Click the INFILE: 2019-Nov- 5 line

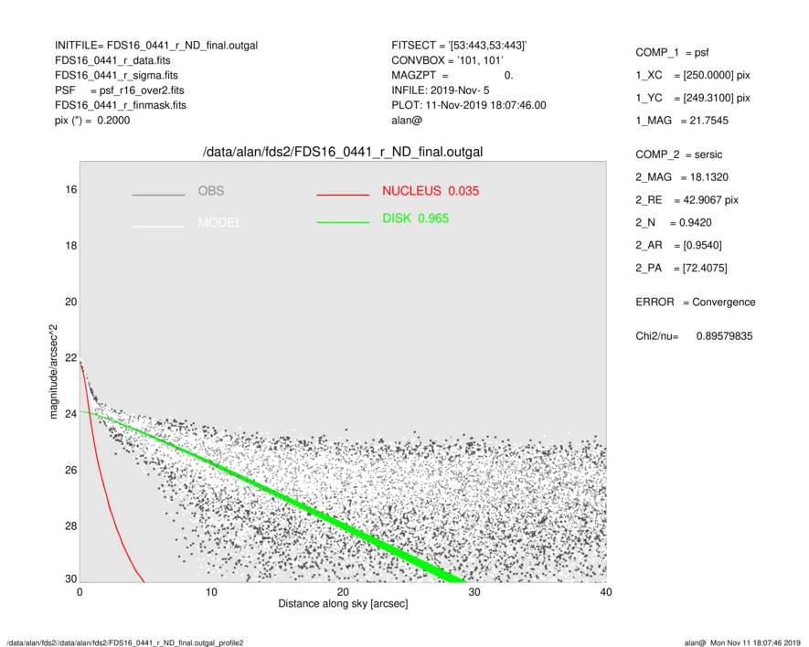pyautogui.click(x=440, y=90)
